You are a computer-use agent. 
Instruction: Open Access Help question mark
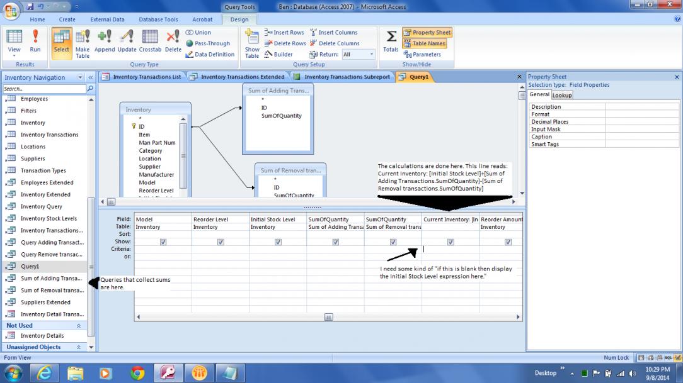(677, 19)
